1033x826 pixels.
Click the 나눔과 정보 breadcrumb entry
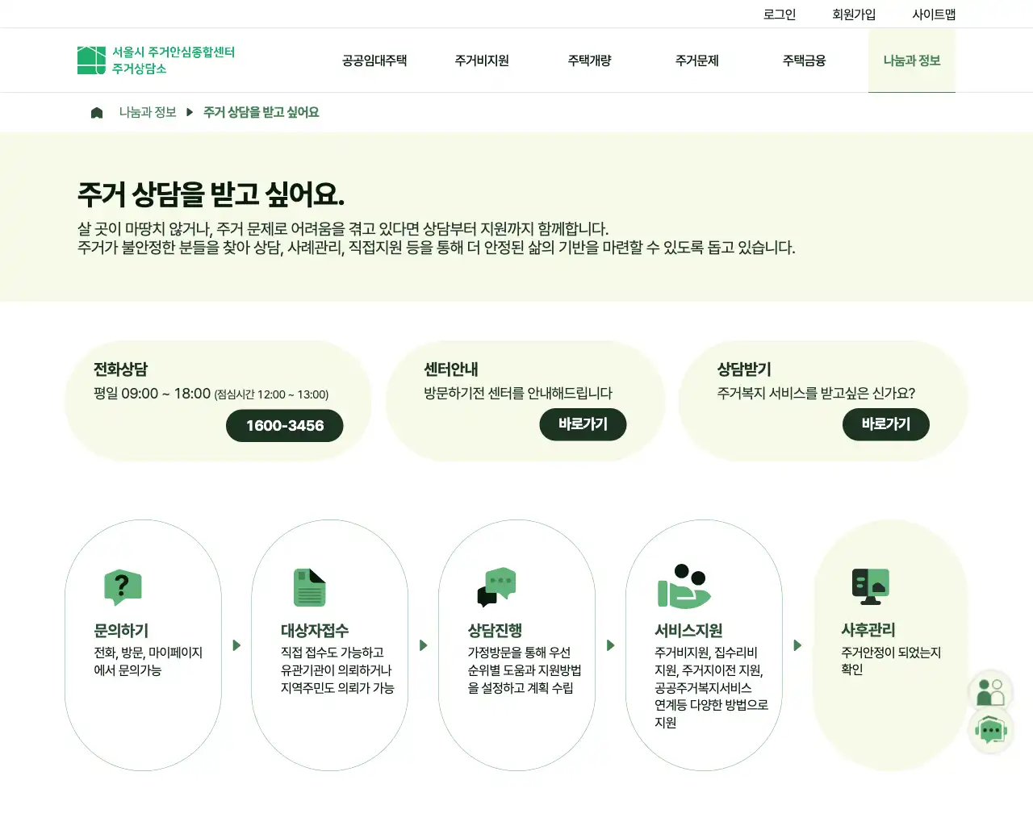(148, 112)
